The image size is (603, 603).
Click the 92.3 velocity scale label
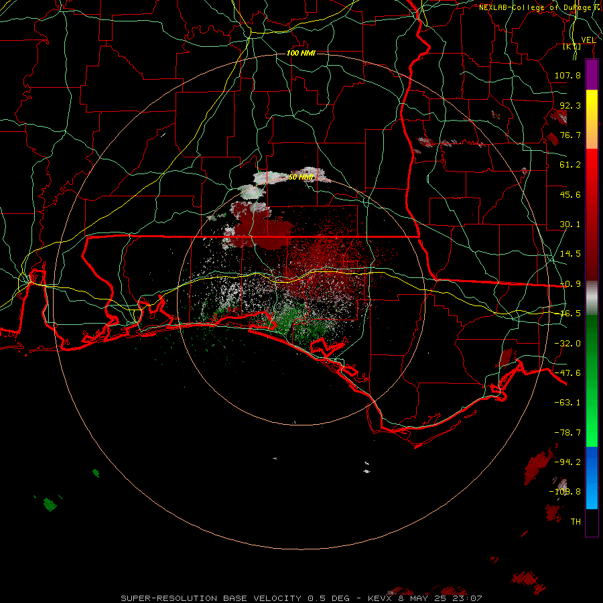point(570,105)
